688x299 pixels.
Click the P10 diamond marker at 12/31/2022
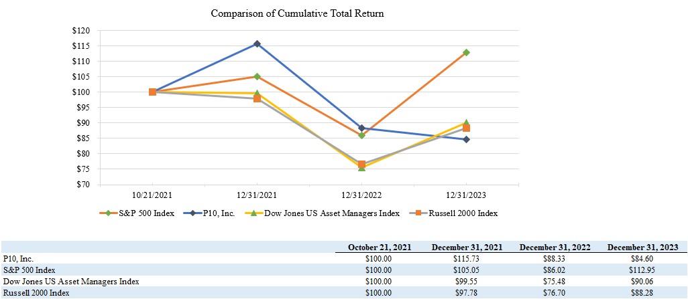[361, 128]
